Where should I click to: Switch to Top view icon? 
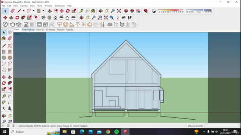[x=49, y=18]
